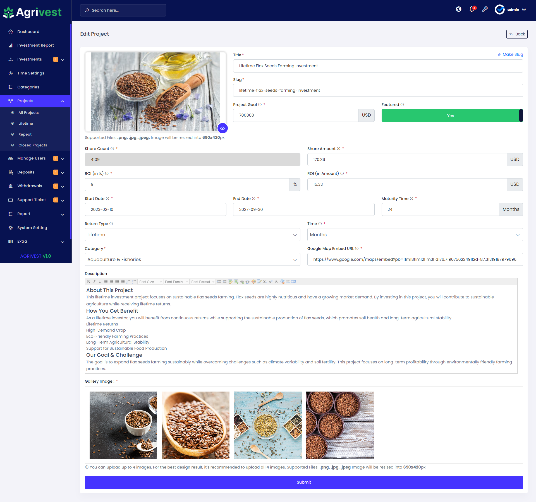Click the cloud upload icon on project image
Image resolution: width=536 pixels, height=502 pixels.
(222, 128)
